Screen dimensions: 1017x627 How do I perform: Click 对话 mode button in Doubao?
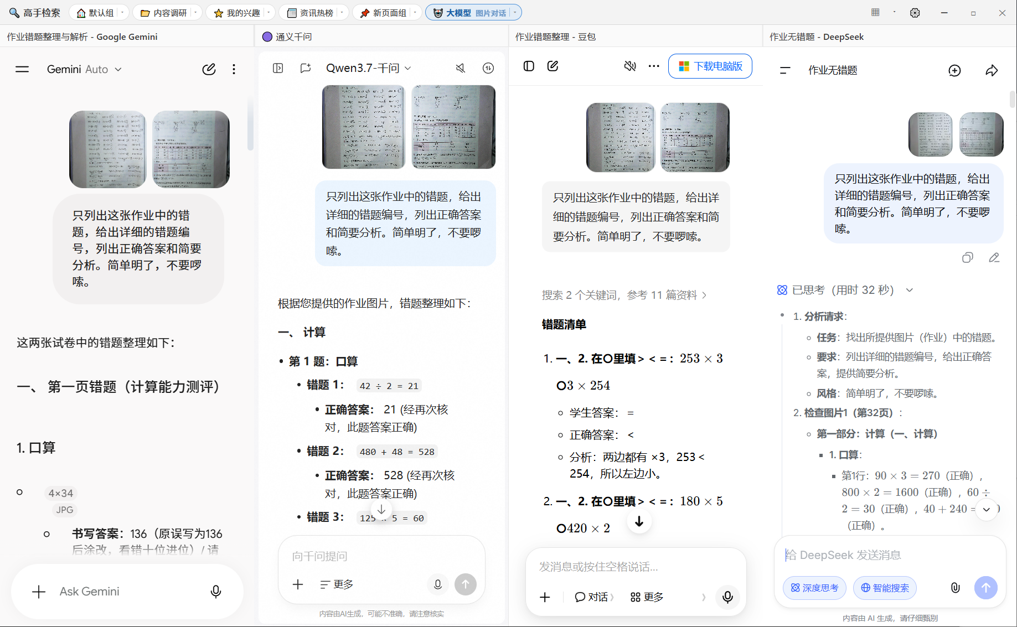tap(595, 597)
